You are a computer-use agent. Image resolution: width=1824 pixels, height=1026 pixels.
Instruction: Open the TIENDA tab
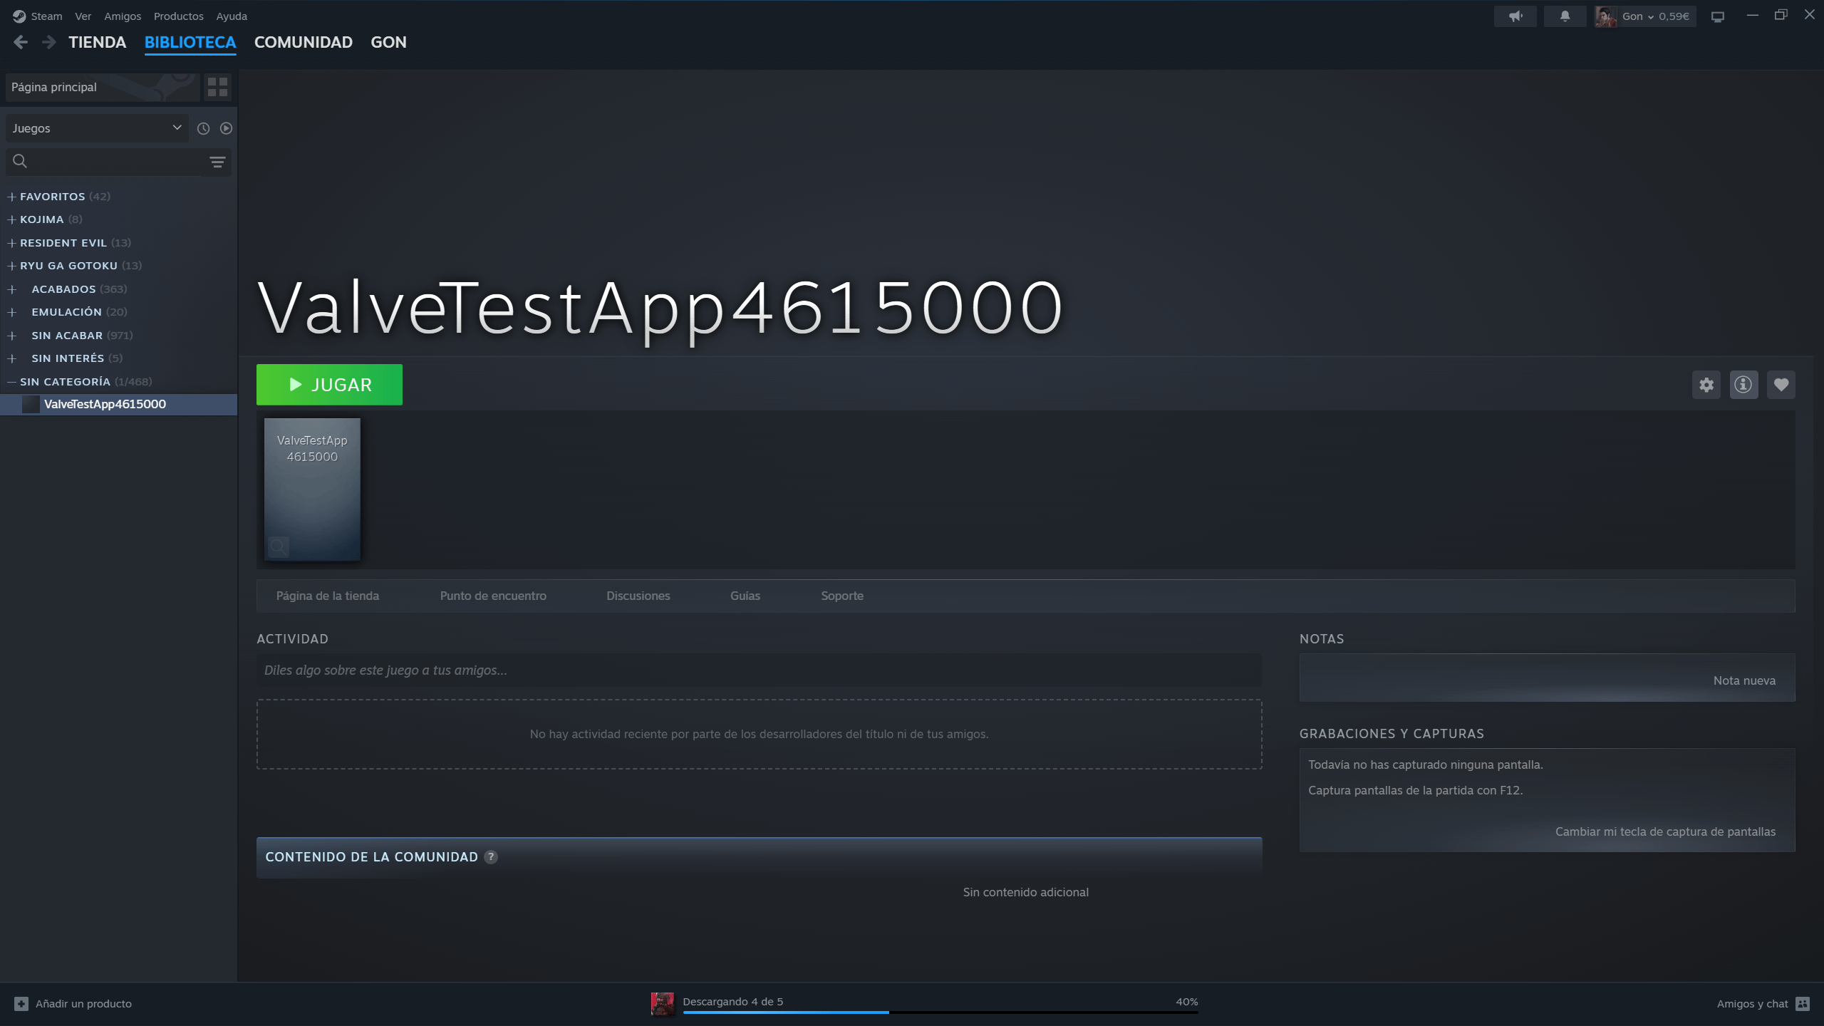[97, 42]
